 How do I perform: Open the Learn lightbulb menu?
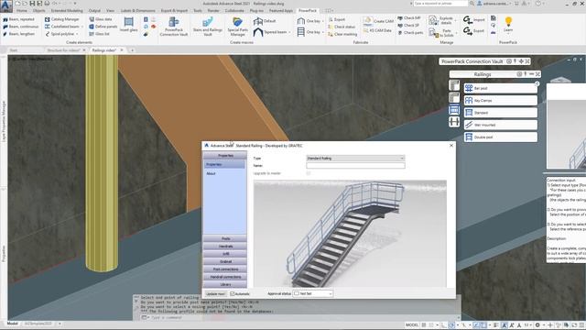pyautogui.click(x=508, y=25)
